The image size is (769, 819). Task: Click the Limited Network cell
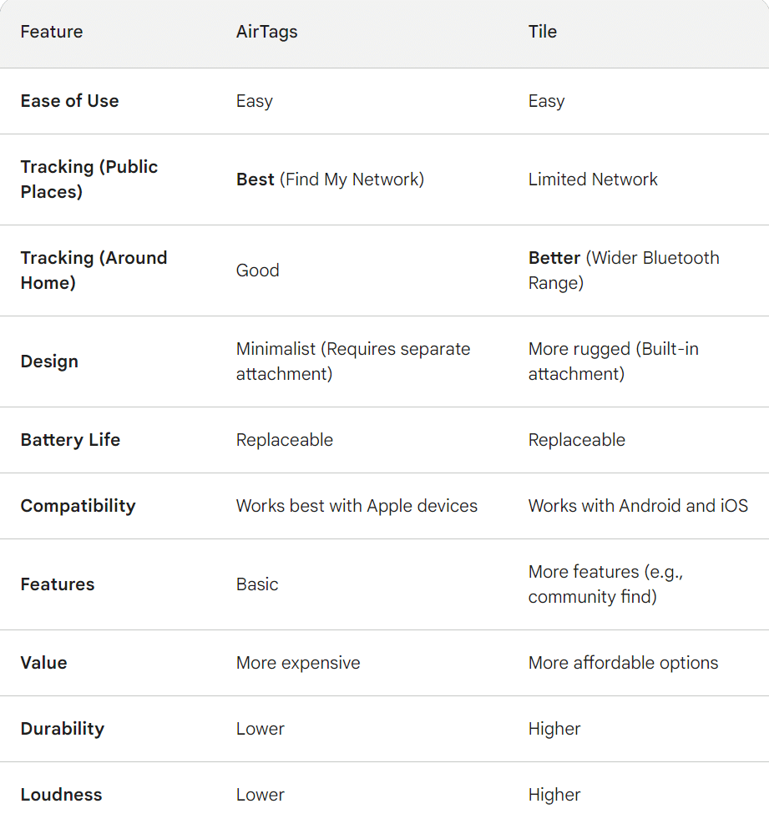(593, 179)
